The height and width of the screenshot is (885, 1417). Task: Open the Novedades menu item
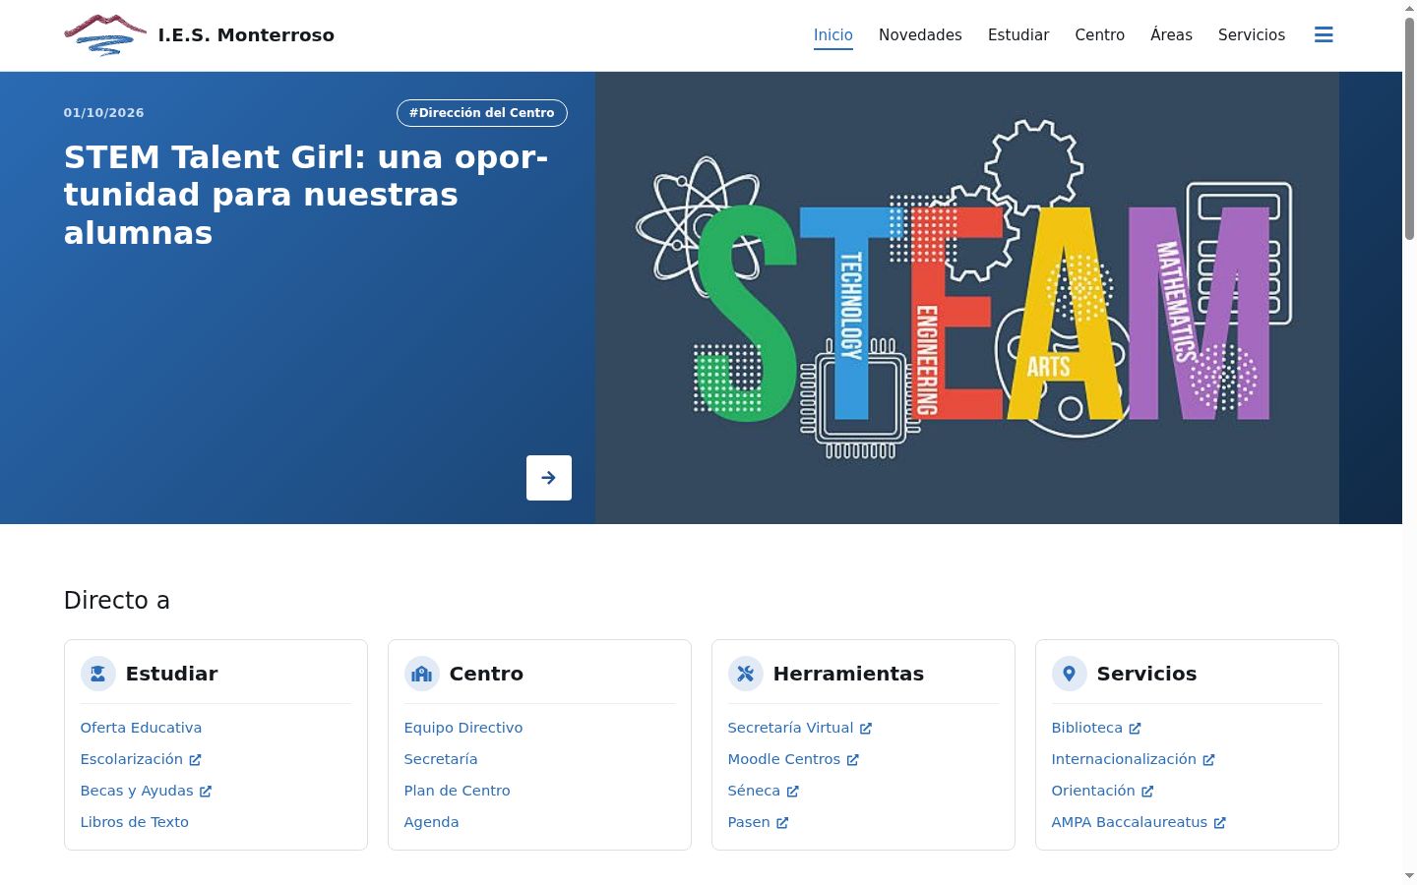point(920,34)
